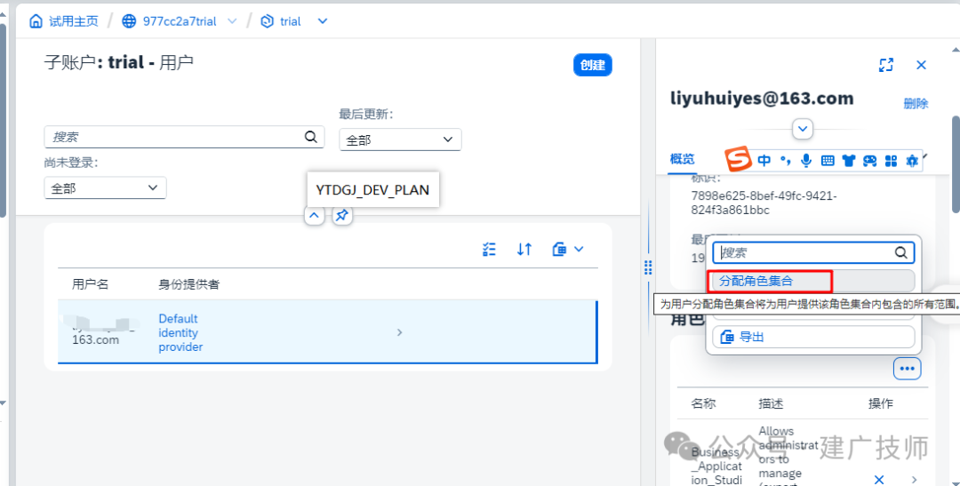Choose 导出 from the popup menu
Viewport: 960px width, 486px height.
click(x=813, y=337)
